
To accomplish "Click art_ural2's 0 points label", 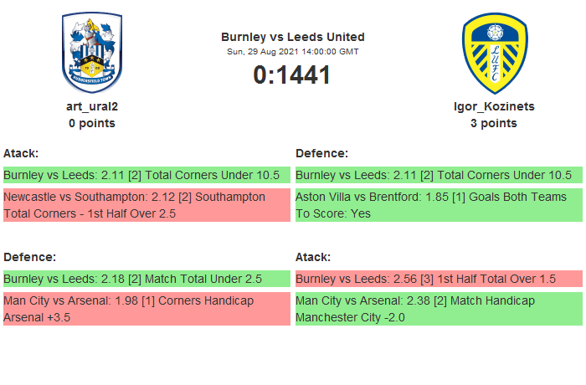I will (92, 123).
